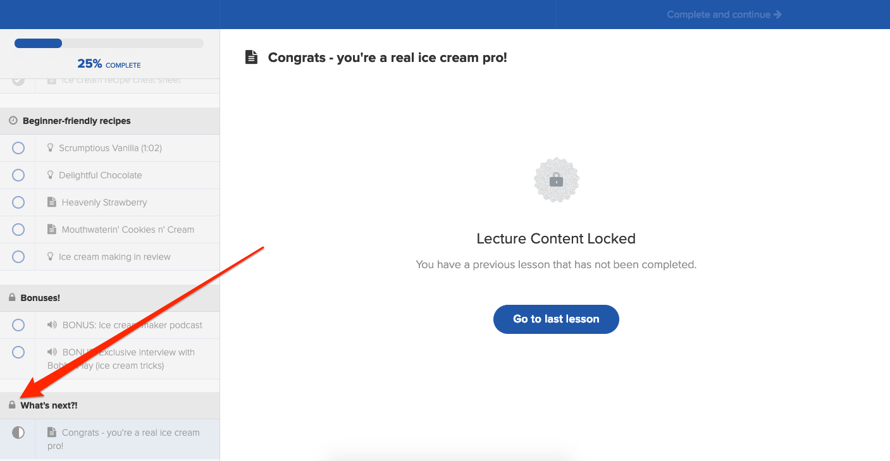Click main heading Congrats - you're a real ice cream pro!
The height and width of the screenshot is (461, 890).
(x=388, y=58)
